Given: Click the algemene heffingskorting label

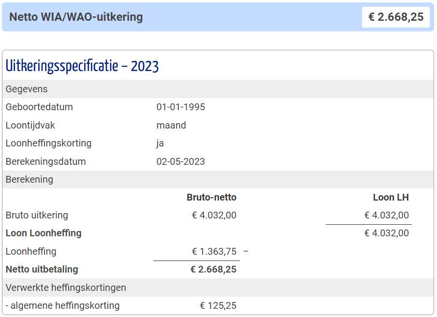Looking at the screenshot, I should pyautogui.click(x=62, y=305).
